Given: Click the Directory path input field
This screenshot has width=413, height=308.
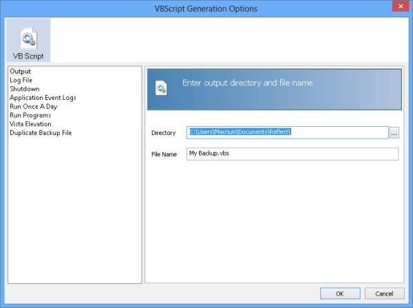Looking at the screenshot, I should coord(287,132).
